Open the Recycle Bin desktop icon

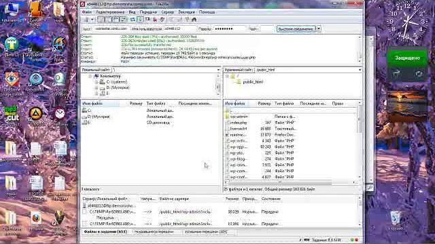coord(395,220)
